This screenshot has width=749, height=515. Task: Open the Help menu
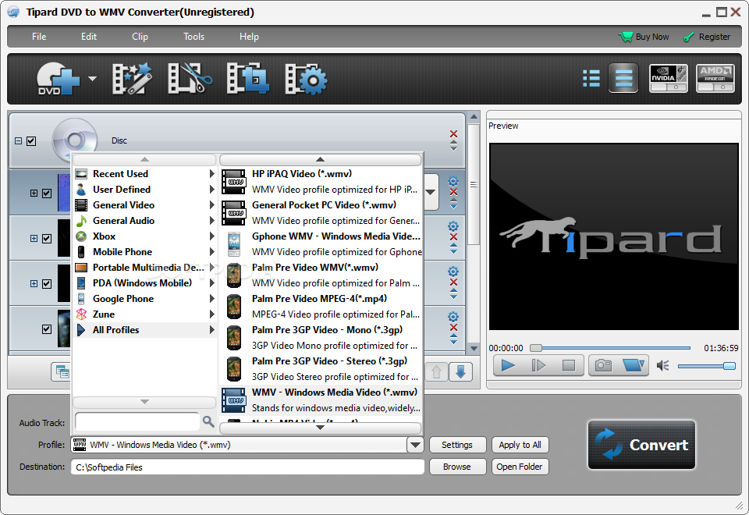[249, 37]
